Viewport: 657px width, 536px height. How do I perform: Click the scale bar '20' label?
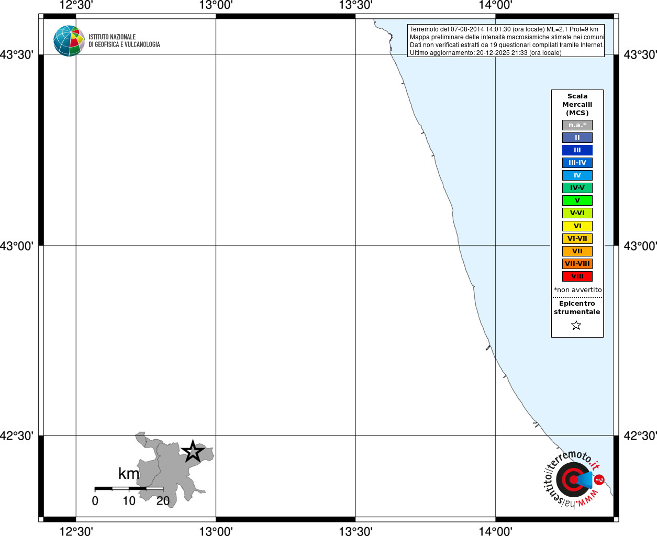[x=163, y=501]
